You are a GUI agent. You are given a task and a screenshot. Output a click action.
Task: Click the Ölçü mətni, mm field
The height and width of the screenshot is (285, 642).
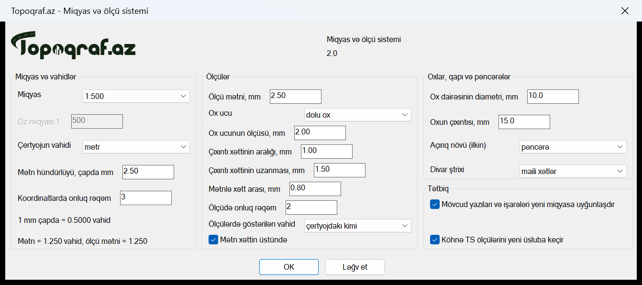click(296, 97)
